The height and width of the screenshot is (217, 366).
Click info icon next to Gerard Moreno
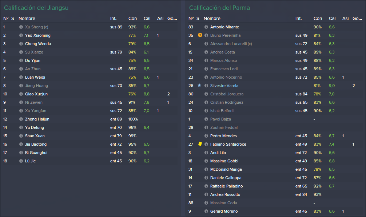[x=206, y=212]
